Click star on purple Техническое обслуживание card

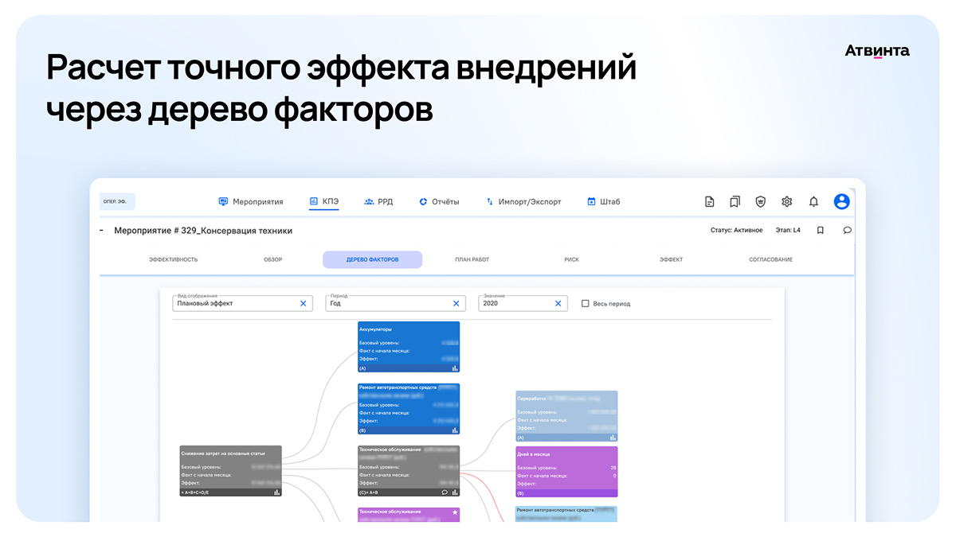pos(454,512)
